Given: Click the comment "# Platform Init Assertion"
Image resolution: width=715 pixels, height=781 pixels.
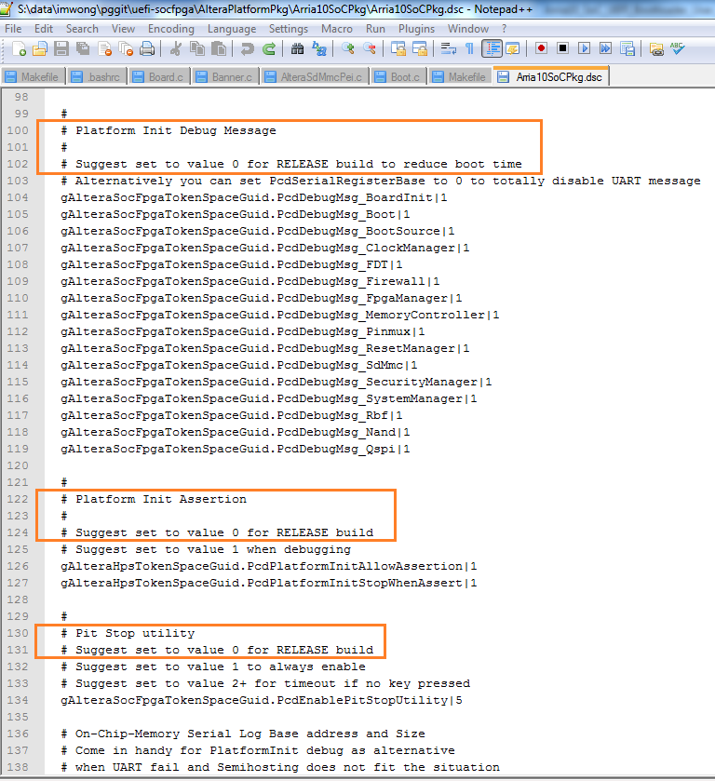Looking at the screenshot, I should [x=154, y=499].
